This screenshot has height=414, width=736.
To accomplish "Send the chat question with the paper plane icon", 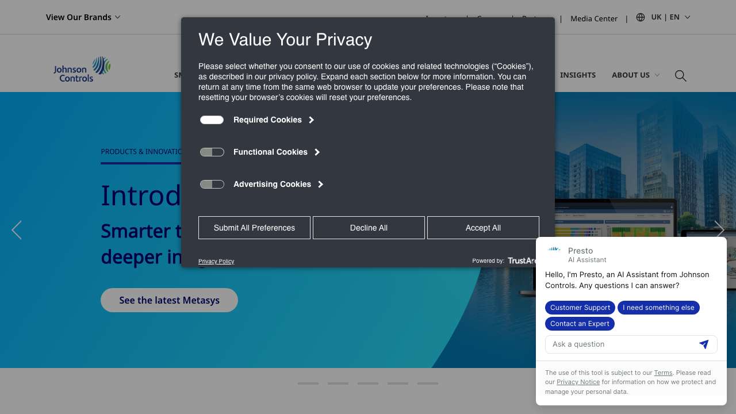I will [704, 344].
